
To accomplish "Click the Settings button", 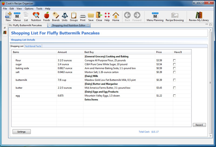I will [22, 132].
